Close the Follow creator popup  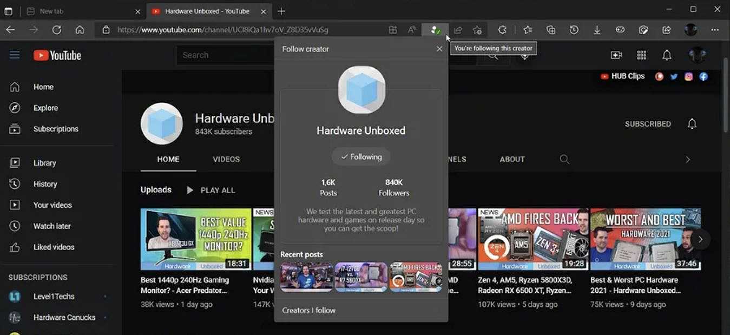click(439, 49)
